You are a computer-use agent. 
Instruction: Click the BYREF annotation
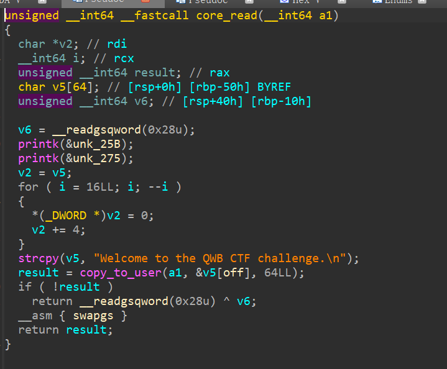[274, 87]
